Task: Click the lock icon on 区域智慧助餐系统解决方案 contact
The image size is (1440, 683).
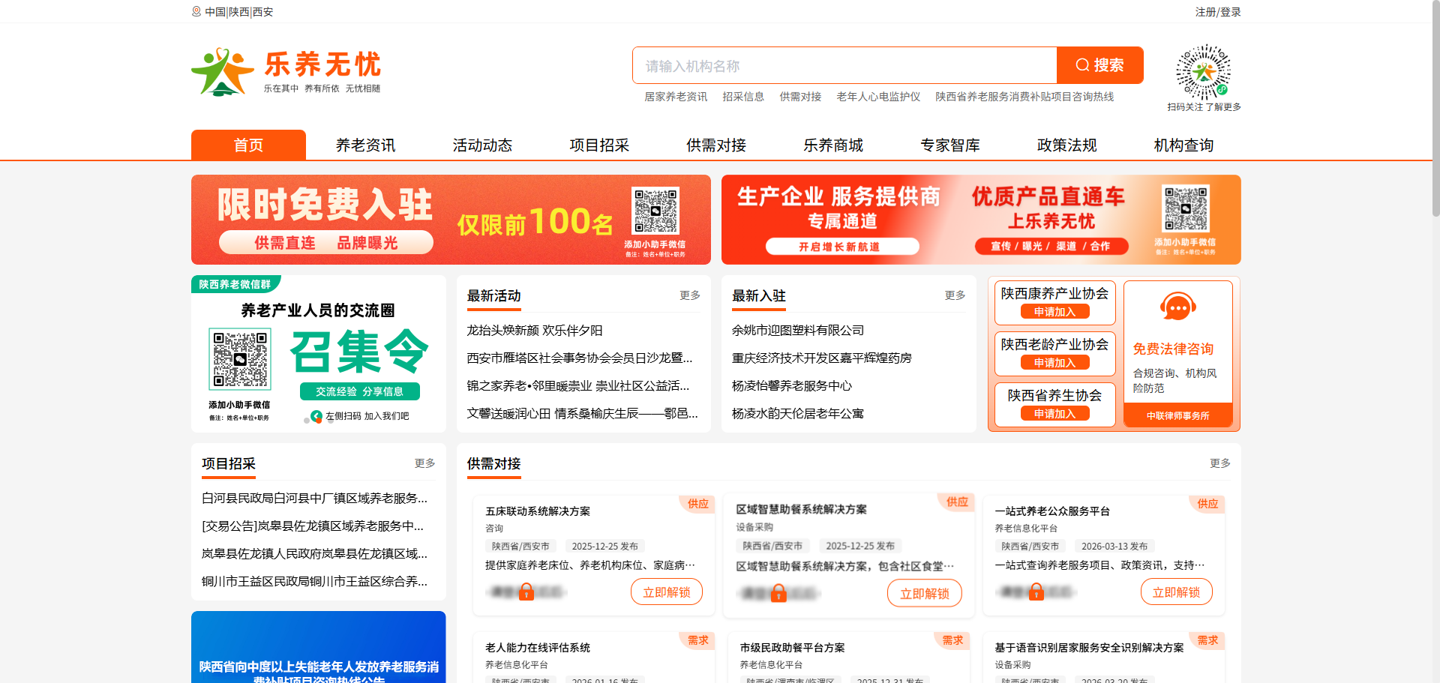Action: point(778,593)
